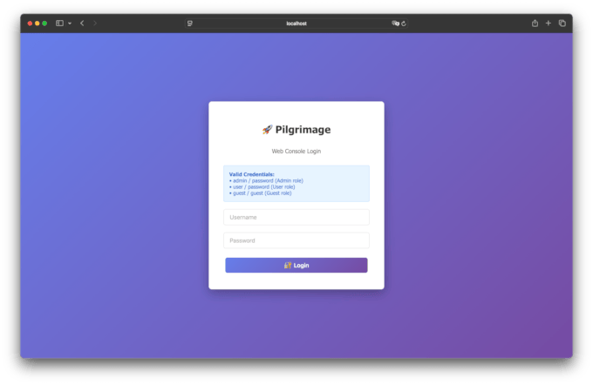Toggle the Safari sidebar icon

click(59, 24)
